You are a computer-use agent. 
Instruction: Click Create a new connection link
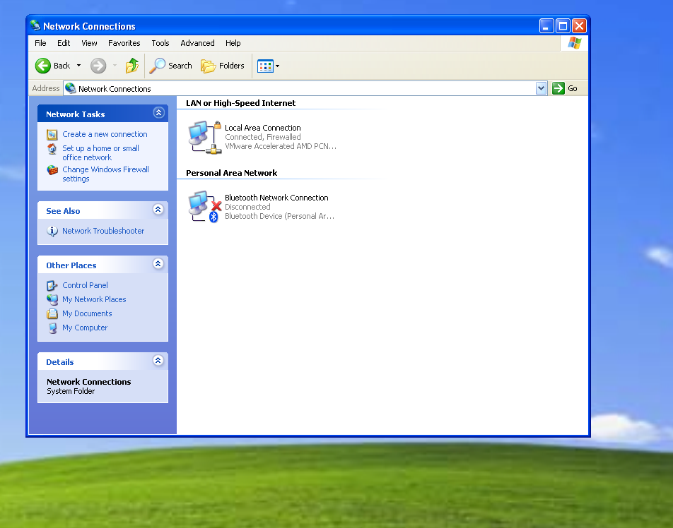click(105, 134)
